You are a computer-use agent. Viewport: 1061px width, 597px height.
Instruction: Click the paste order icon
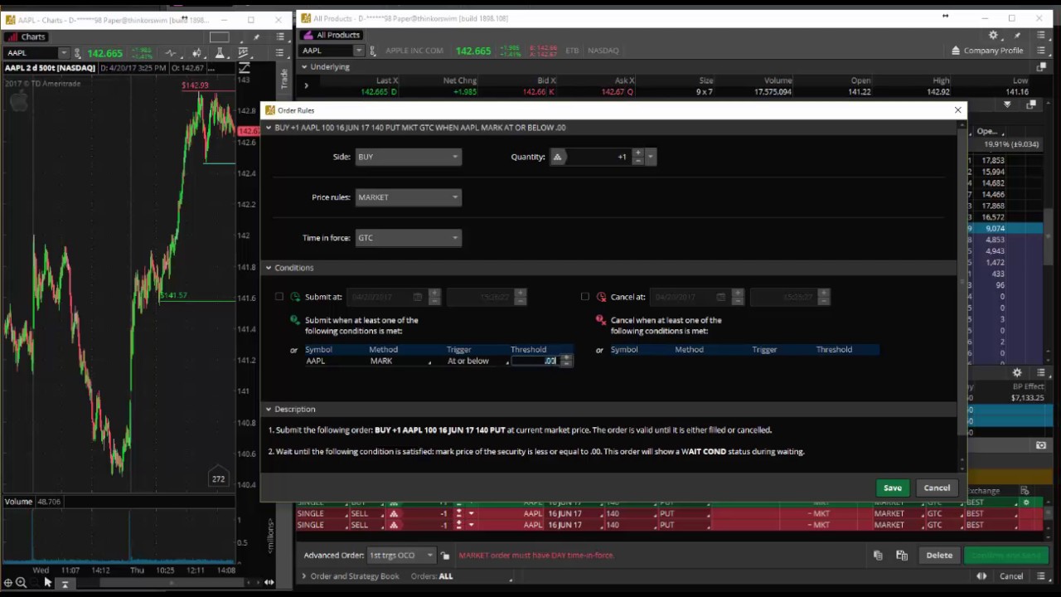click(x=902, y=556)
